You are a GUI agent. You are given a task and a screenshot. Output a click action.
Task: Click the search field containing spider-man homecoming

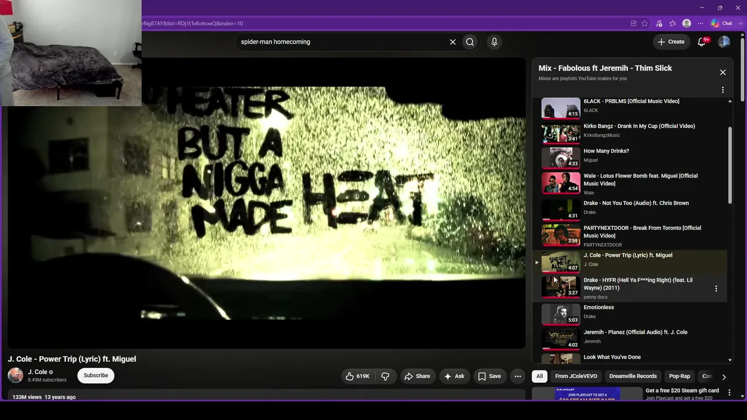tap(341, 42)
